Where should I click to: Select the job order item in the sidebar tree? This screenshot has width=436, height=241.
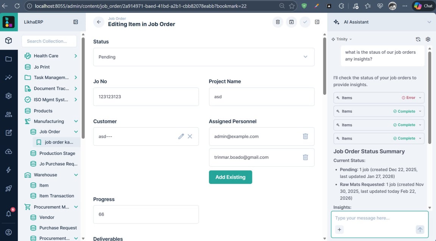(56, 142)
